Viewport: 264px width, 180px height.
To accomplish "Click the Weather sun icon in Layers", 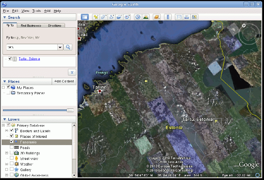I will point(16,164).
